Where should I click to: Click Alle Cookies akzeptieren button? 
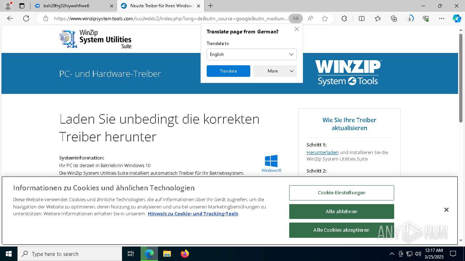click(341, 230)
